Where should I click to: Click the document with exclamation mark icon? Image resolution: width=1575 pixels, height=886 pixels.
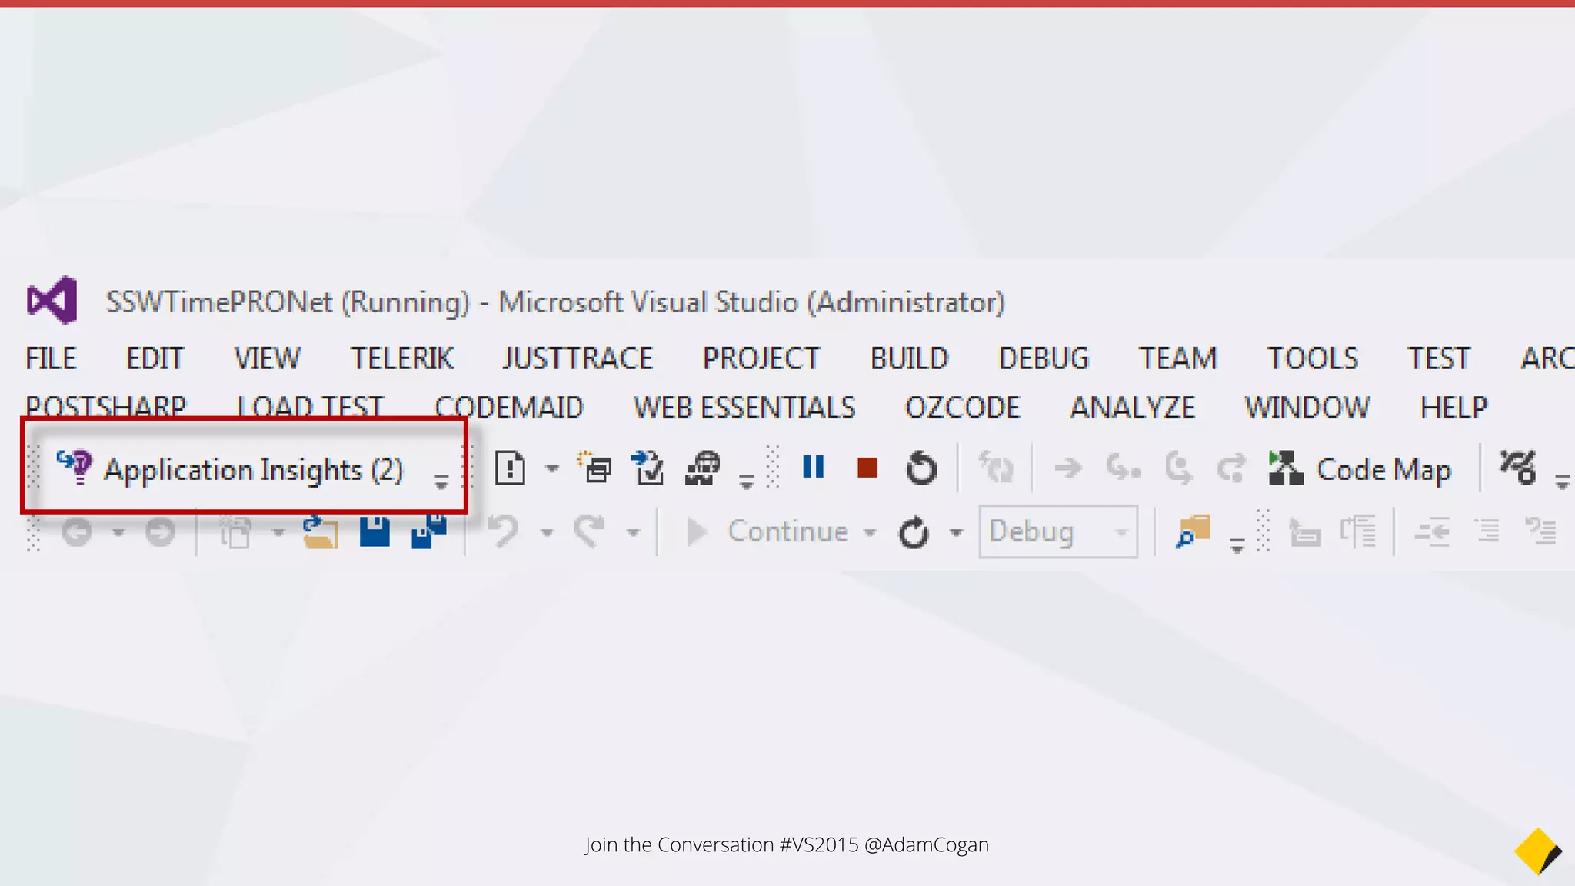(x=510, y=468)
